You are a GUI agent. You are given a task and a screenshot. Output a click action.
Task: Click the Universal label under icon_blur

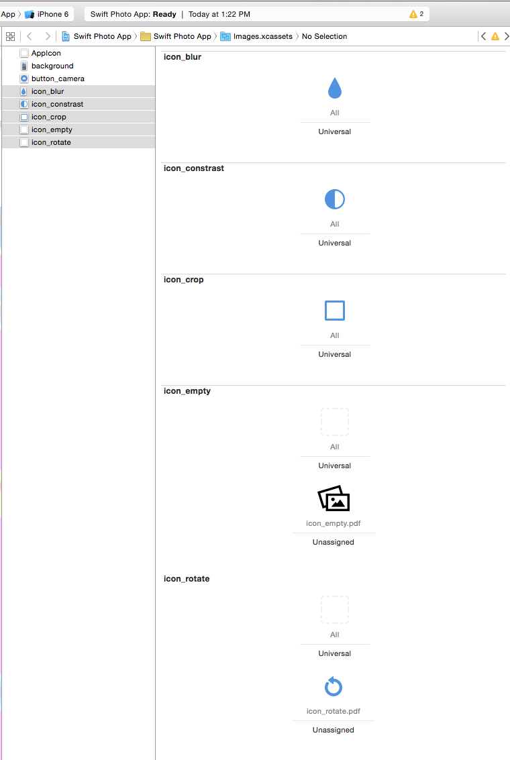(x=334, y=131)
